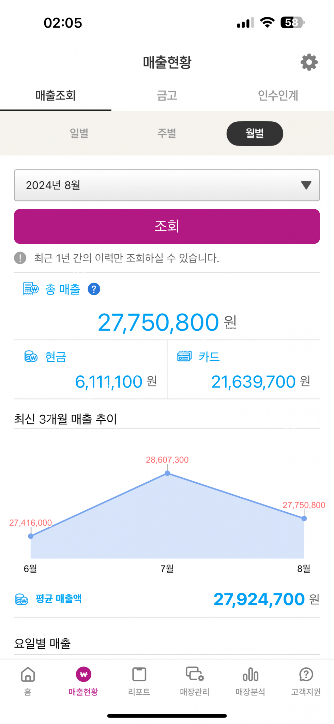Screen dimensions: 334x724
Task: Open the 2024년 8월 month dropdown
Action: (167, 185)
